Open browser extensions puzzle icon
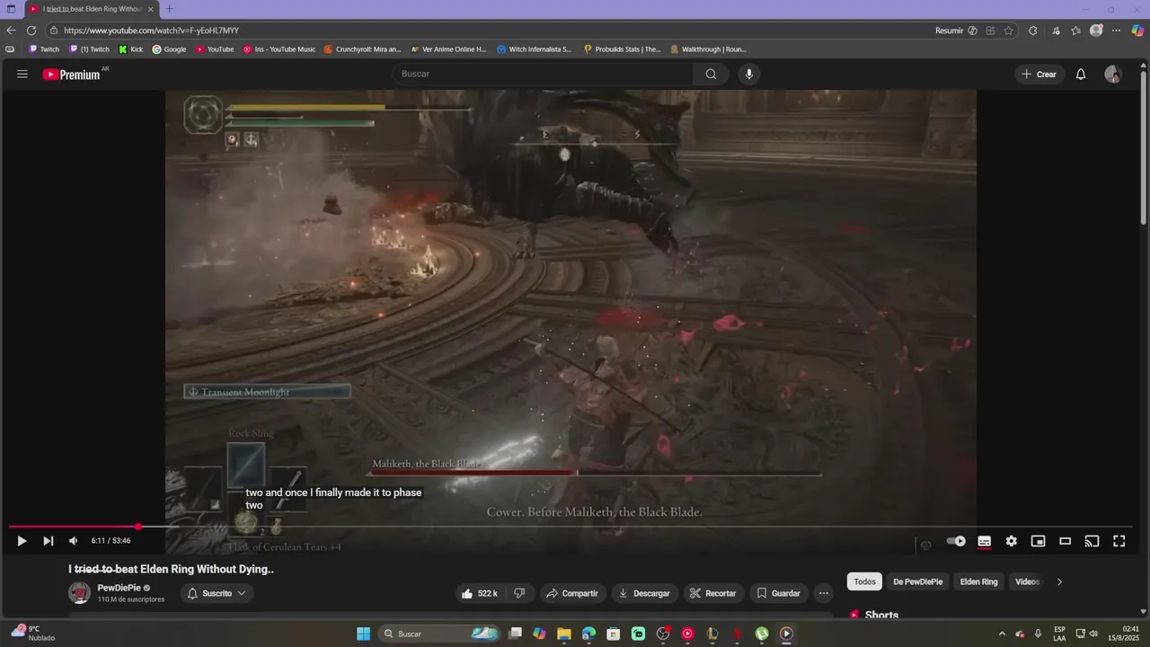This screenshot has height=647, width=1150. pyautogui.click(x=1032, y=31)
